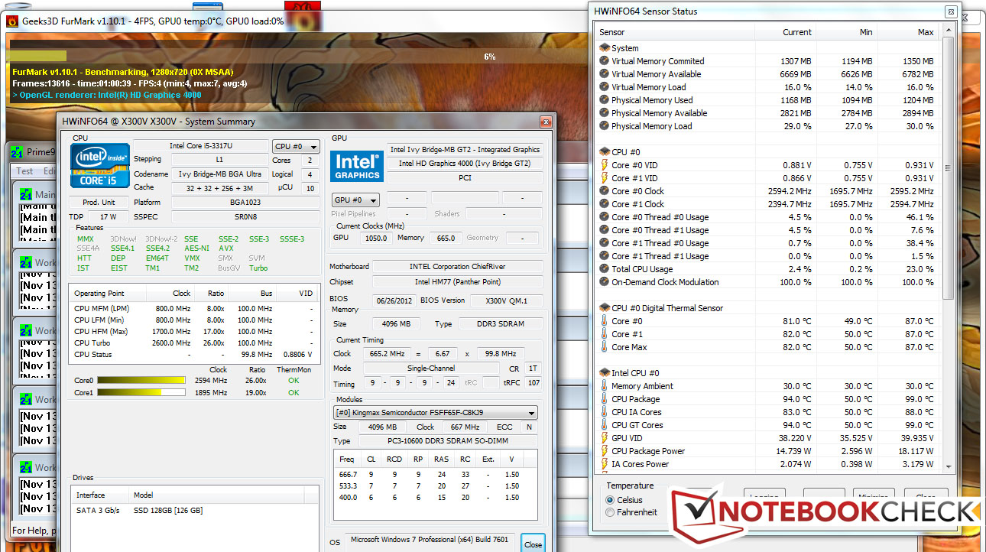The width and height of the screenshot is (986, 552).
Task: Click the icon beside Physical Memory Load
Action: tap(605, 126)
